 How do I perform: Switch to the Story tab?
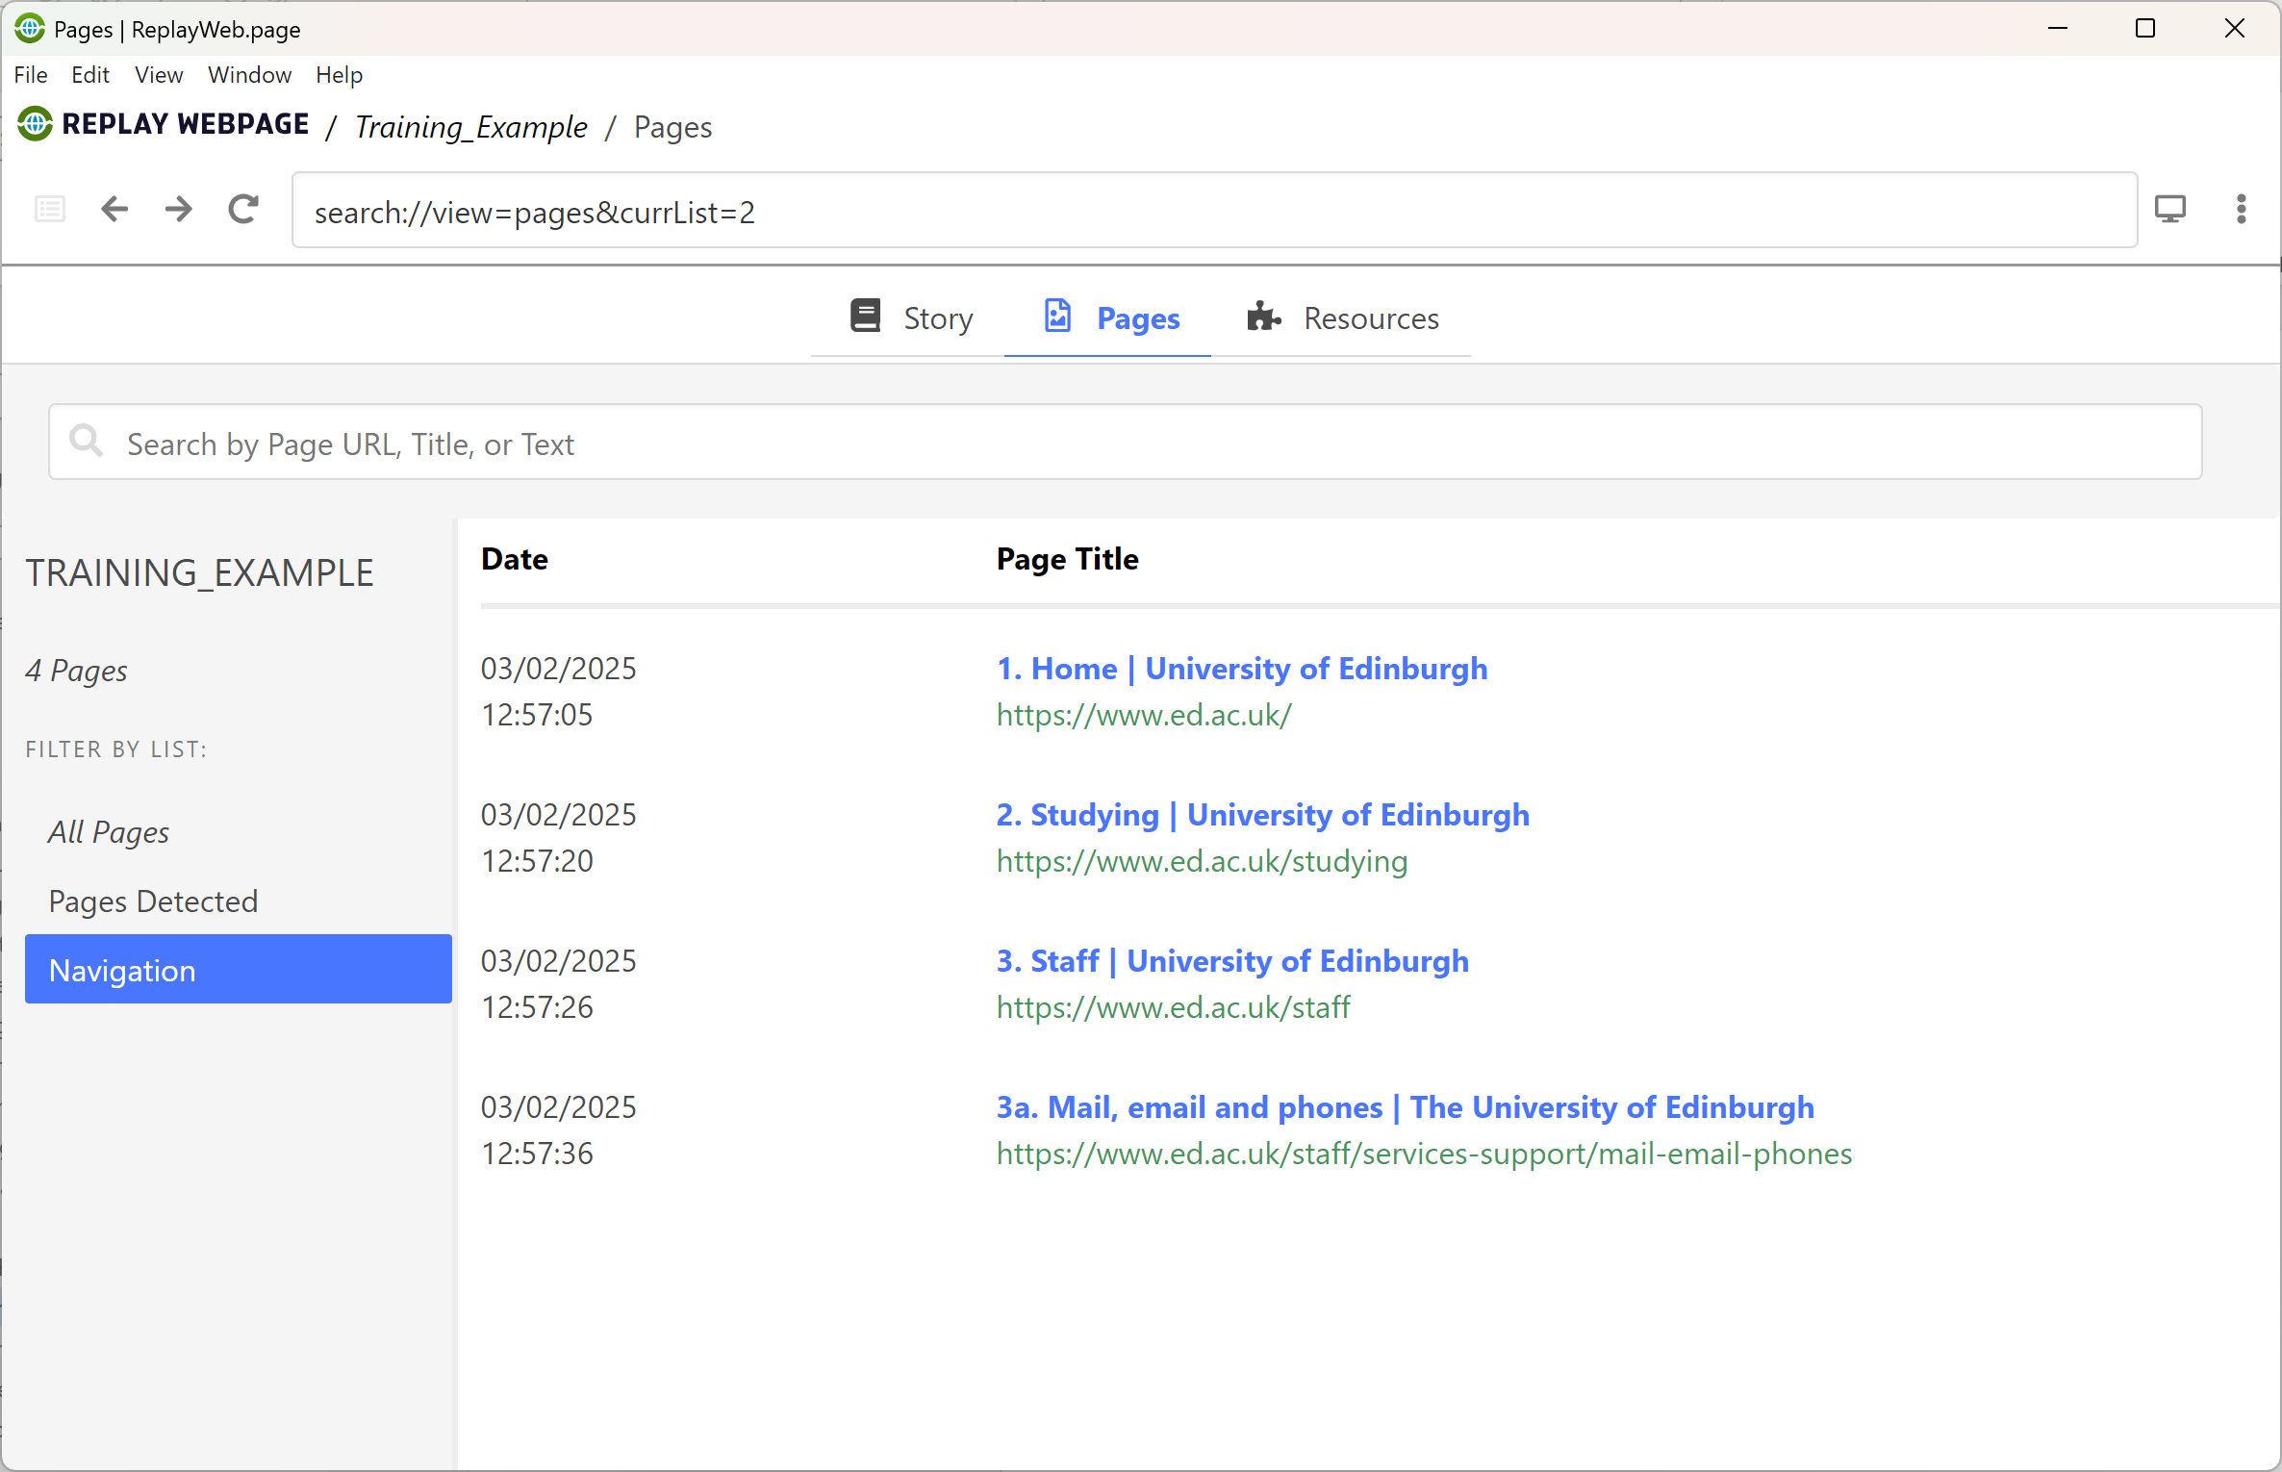pyautogui.click(x=910, y=317)
